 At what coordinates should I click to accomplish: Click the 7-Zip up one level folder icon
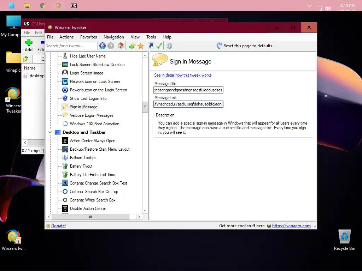click(x=25, y=59)
